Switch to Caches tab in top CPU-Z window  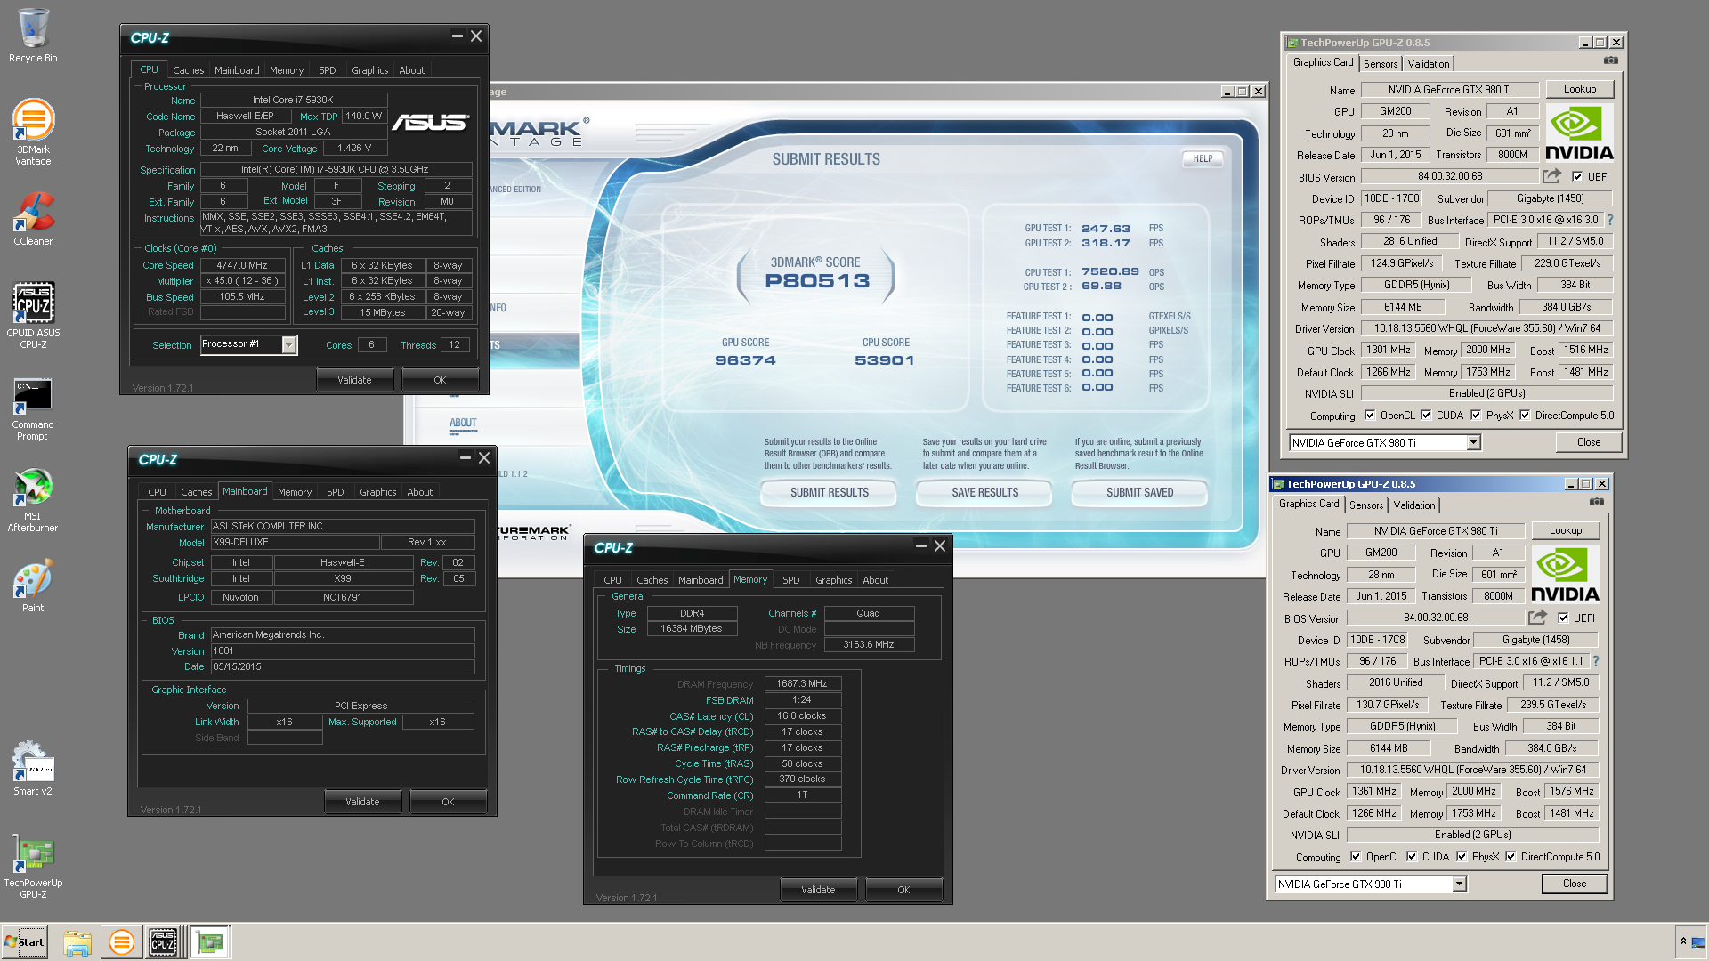tap(188, 70)
